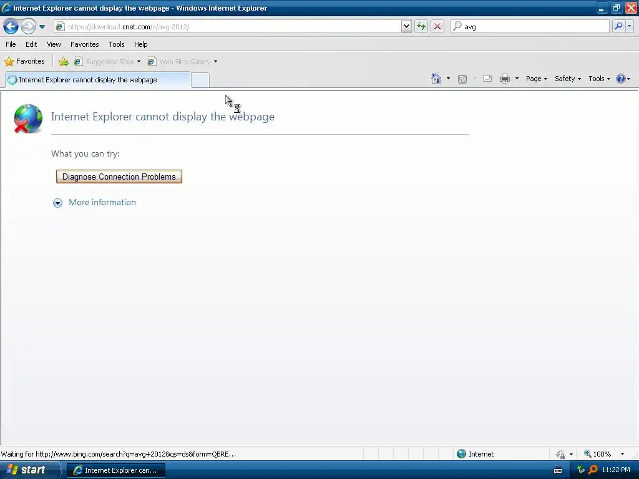
Task: Click Protected Mode status icon in status bar
Action: (561, 454)
